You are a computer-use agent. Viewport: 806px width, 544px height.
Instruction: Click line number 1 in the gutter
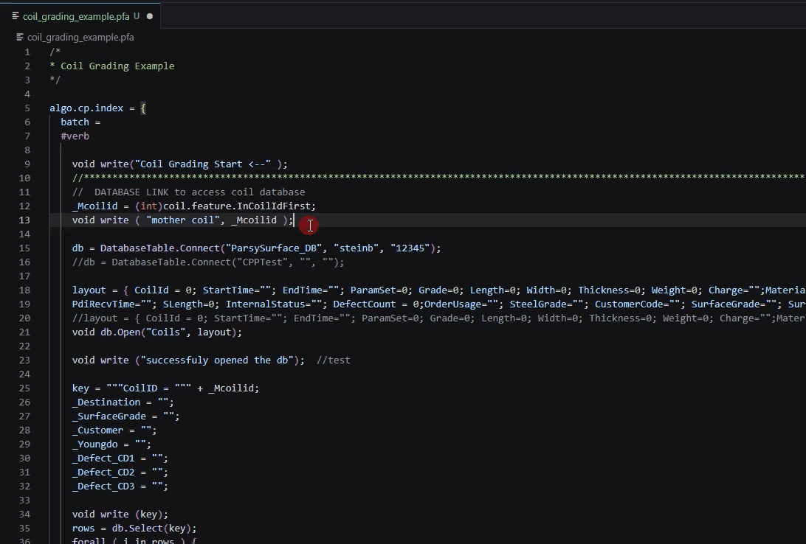(27, 52)
